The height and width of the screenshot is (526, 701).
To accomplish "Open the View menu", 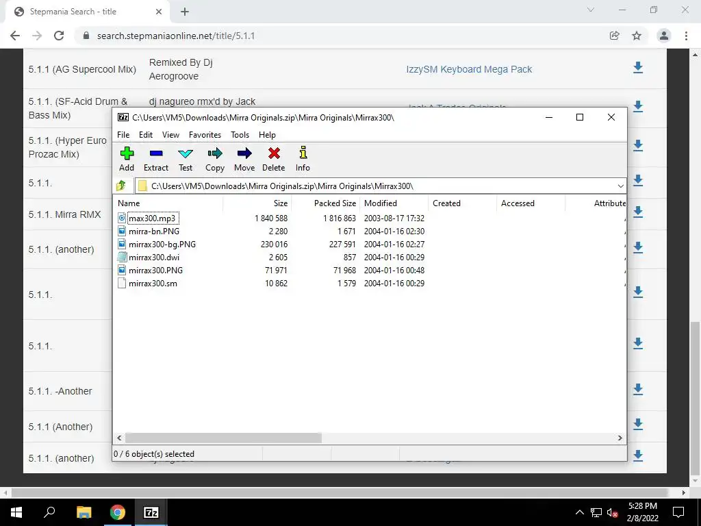I will click(170, 135).
